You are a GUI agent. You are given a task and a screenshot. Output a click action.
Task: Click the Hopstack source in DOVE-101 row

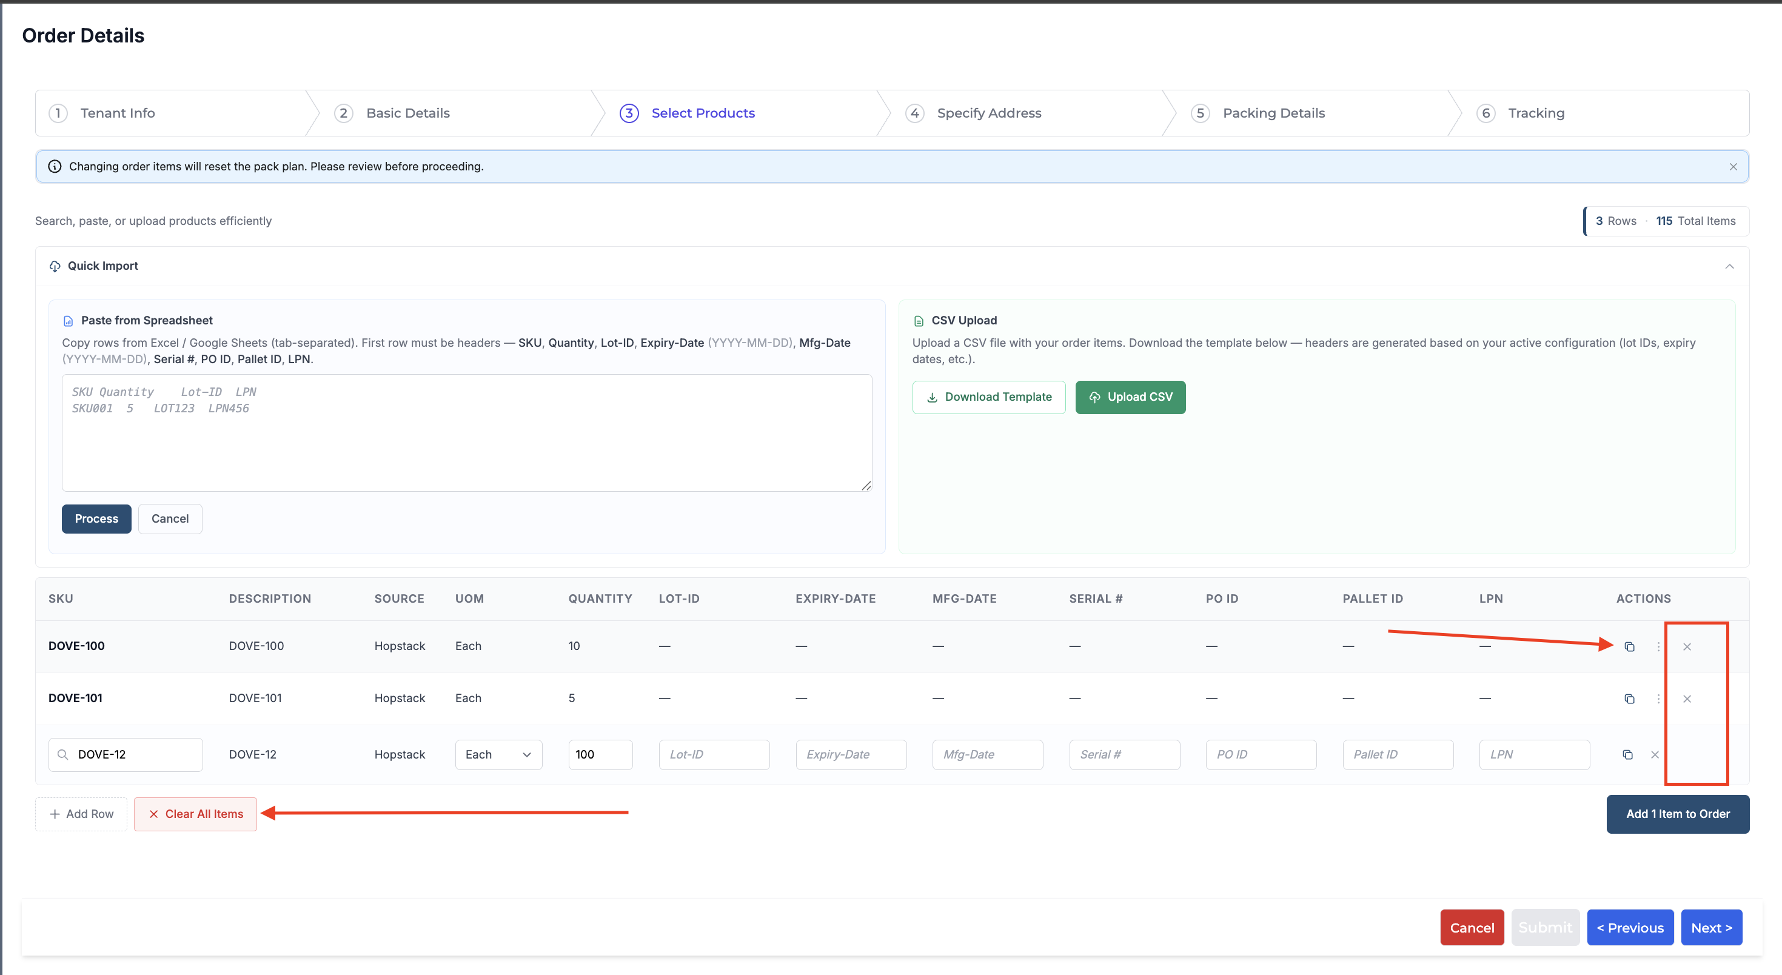[x=400, y=699]
